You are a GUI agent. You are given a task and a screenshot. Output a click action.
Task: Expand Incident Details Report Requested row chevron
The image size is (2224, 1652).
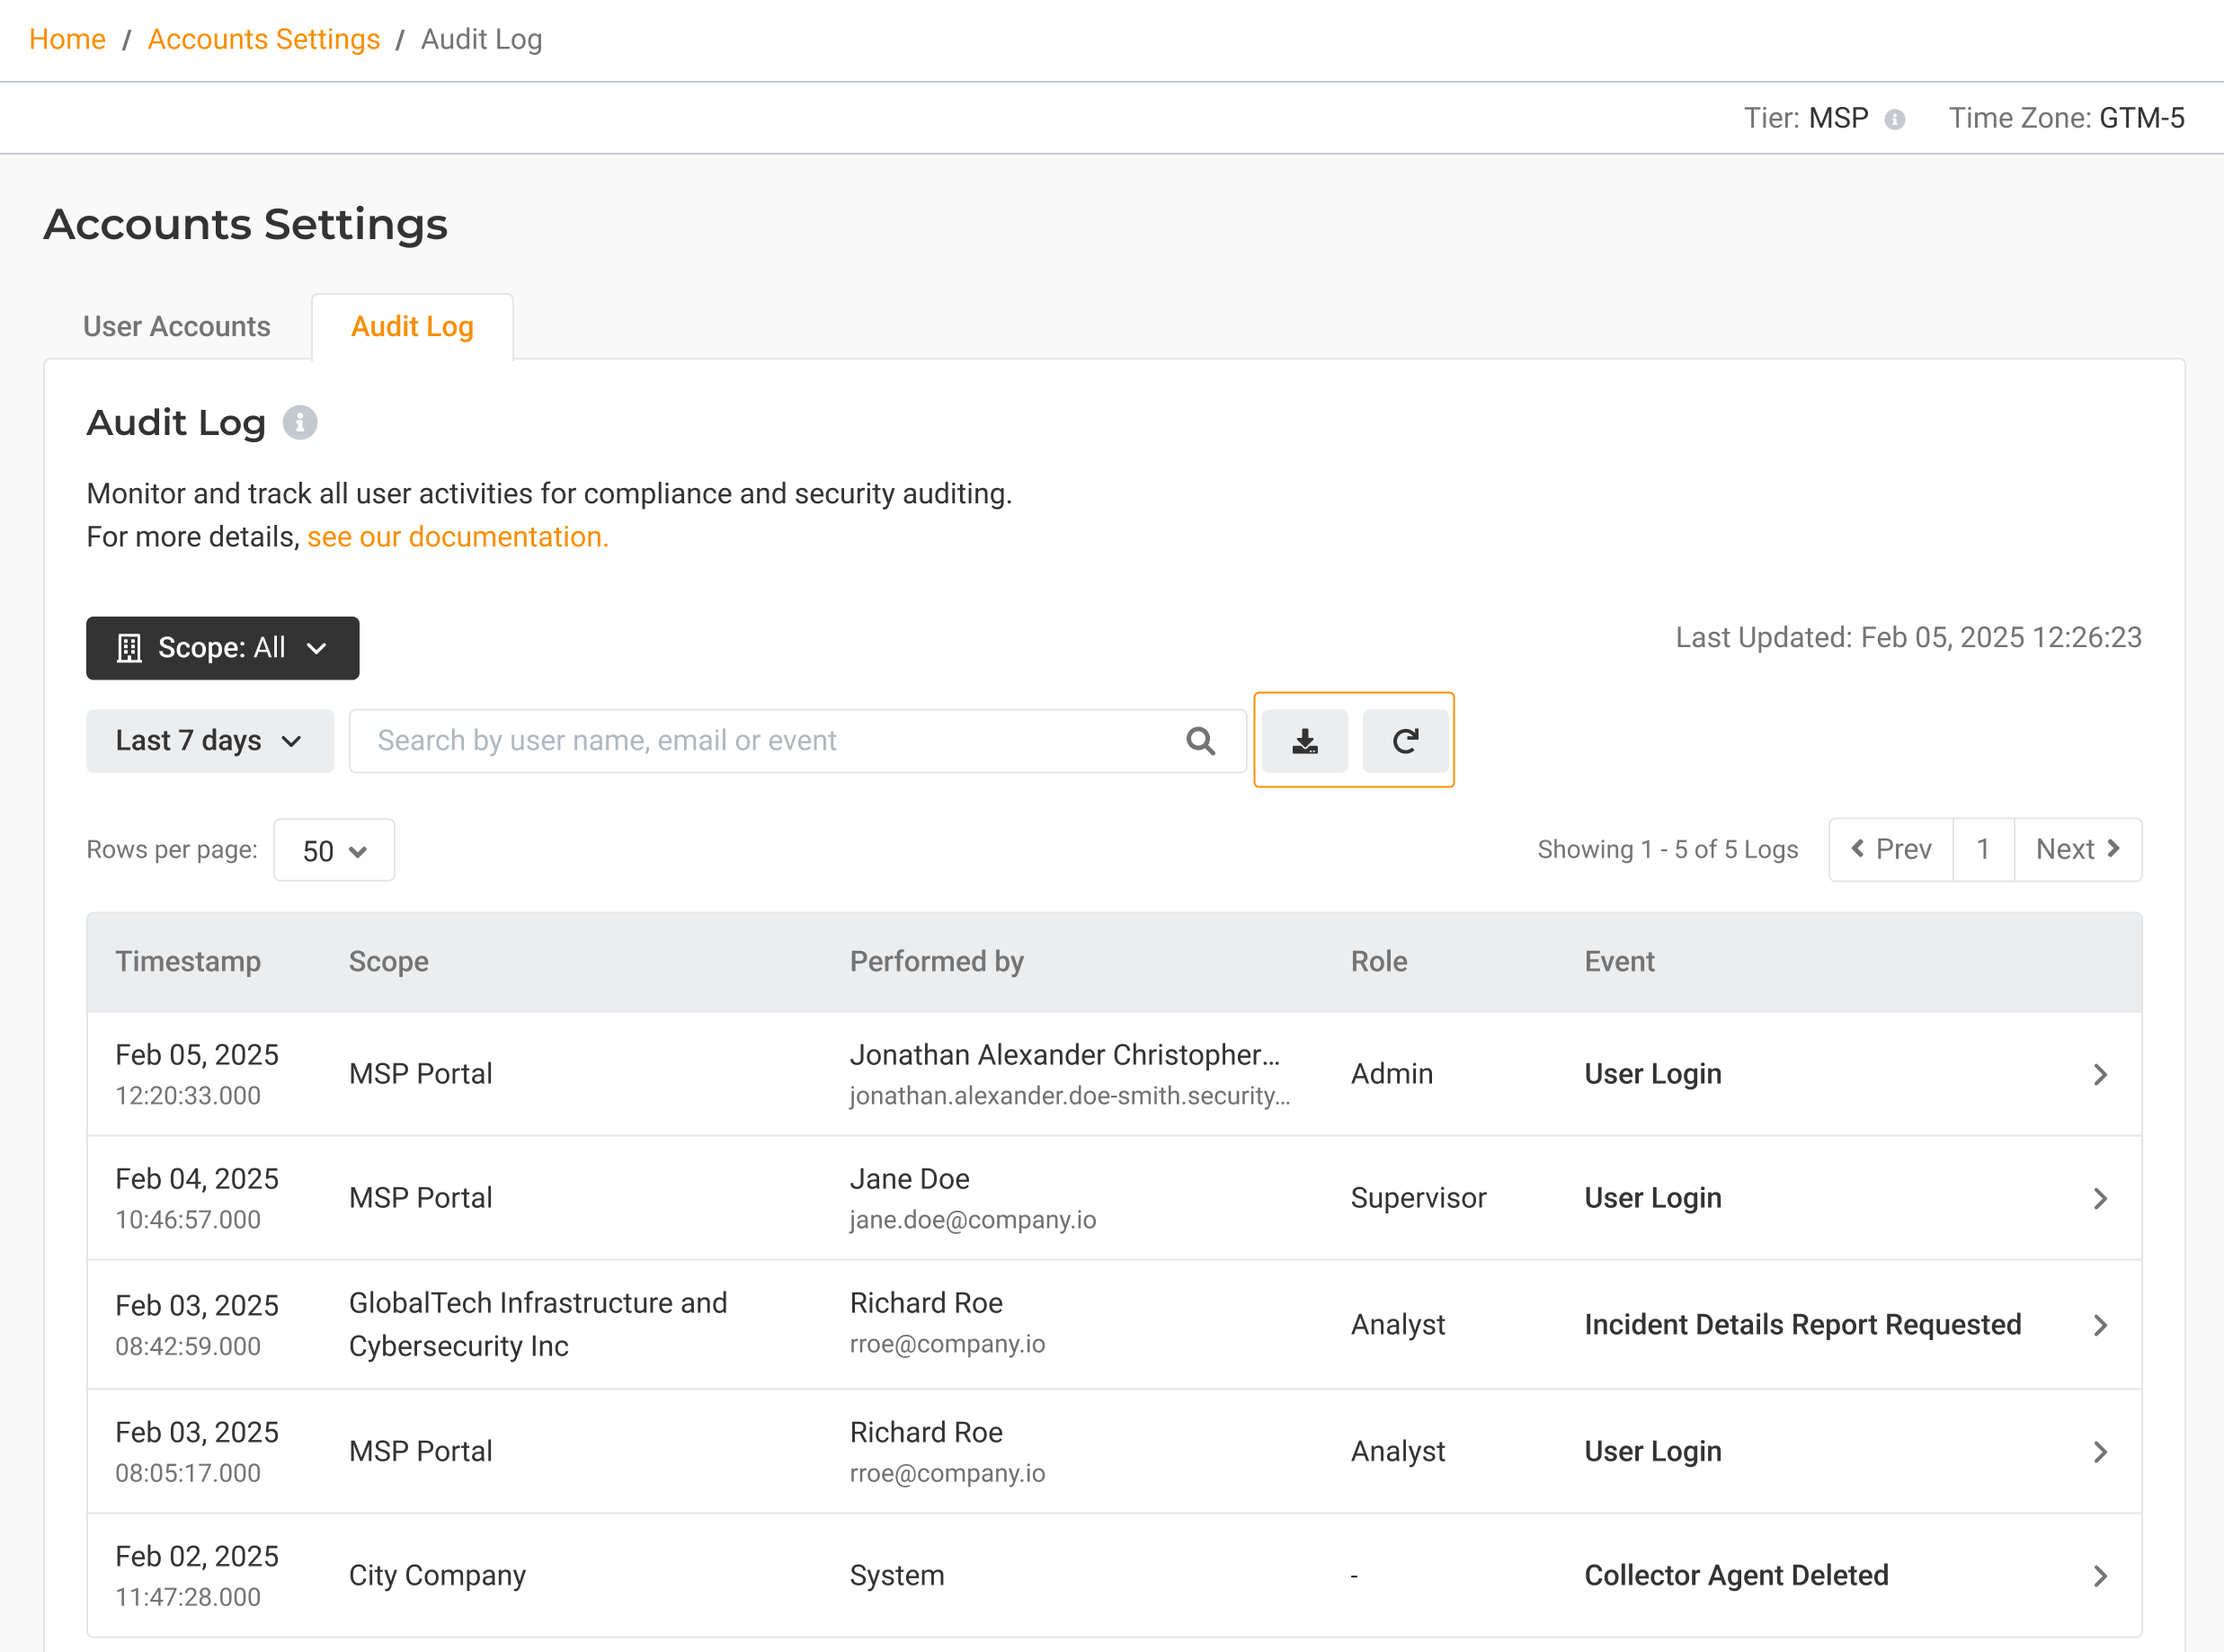point(2100,1325)
